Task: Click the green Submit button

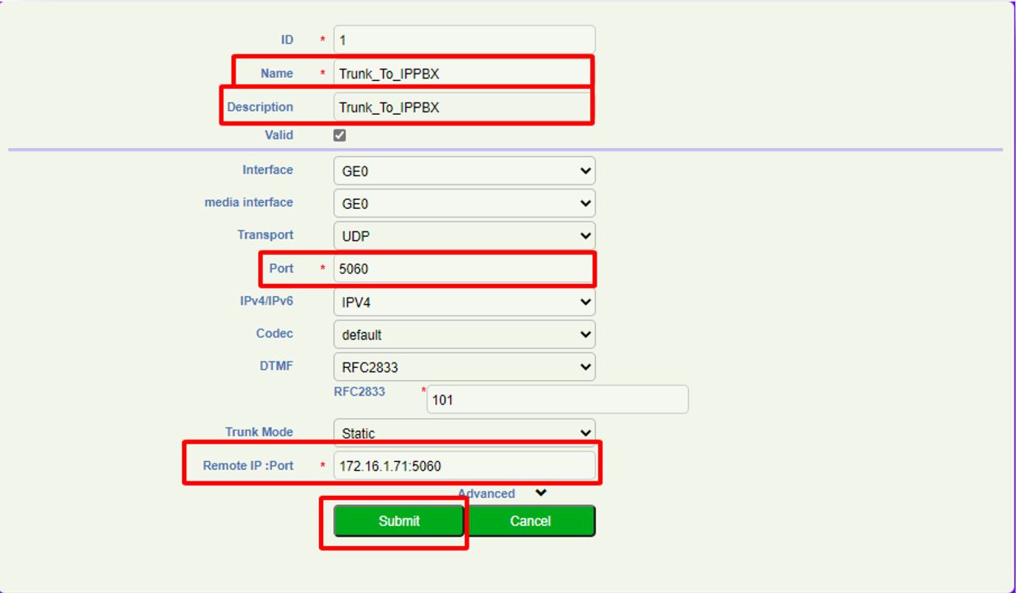Action: click(399, 521)
